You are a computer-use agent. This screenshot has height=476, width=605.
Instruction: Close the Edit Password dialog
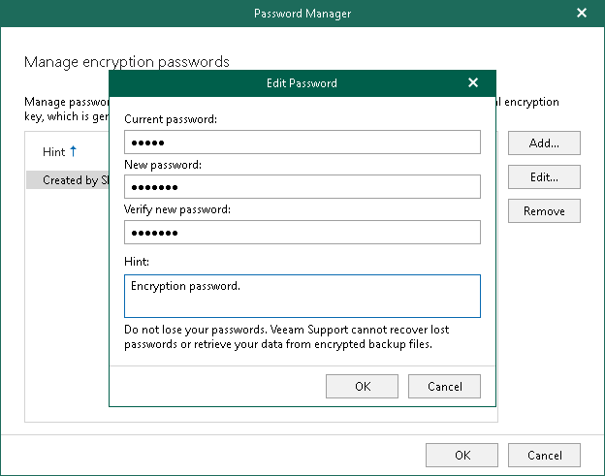[x=473, y=83]
